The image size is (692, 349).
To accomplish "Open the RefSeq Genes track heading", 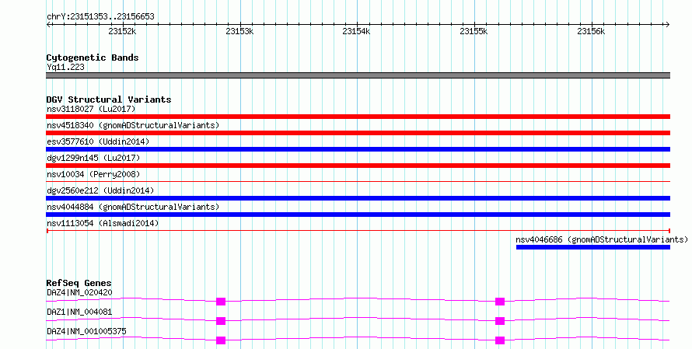I will pos(79,283).
